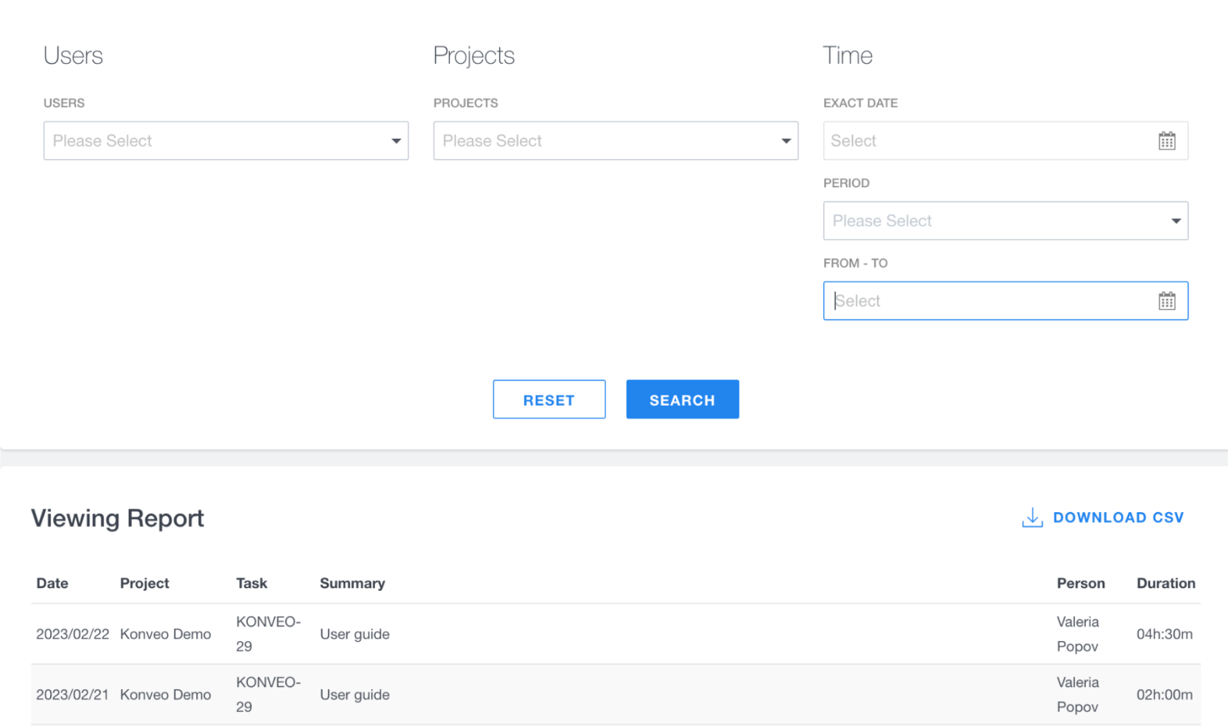Select the 2023/02/22 report row
Screen dimensions: 1228x727
pyautogui.click(x=616, y=634)
